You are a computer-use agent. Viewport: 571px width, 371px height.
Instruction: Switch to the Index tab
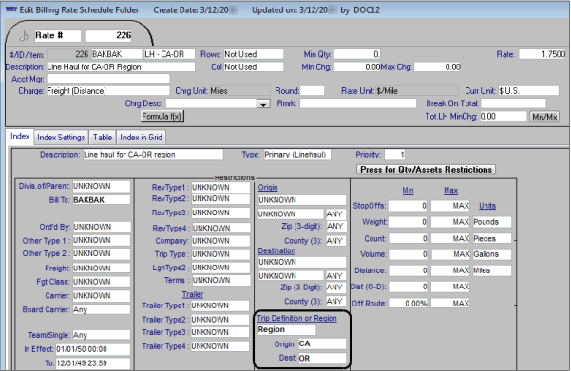(20, 137)
